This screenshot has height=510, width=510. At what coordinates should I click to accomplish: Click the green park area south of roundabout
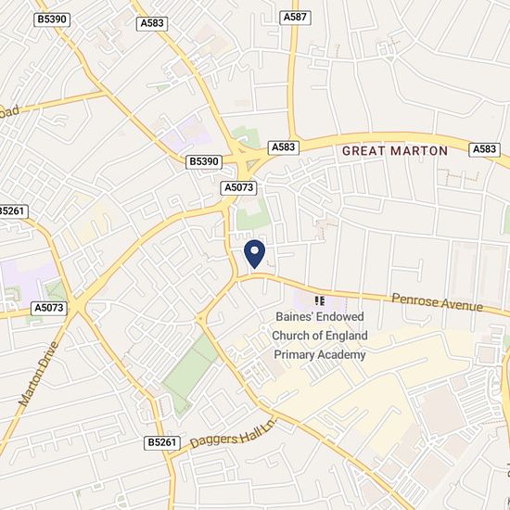coord(190,373)
